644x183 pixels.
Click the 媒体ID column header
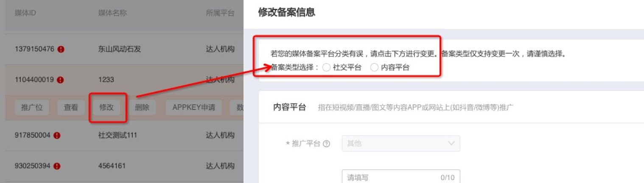[25, 13]
